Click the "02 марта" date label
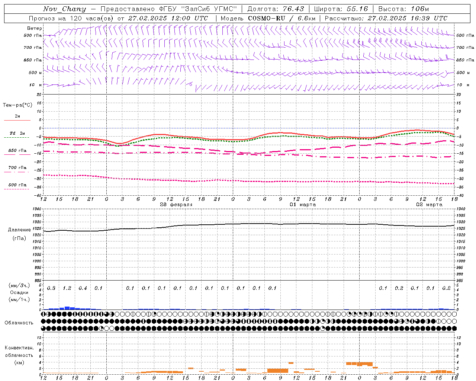Image resolution: width=476 pixels, height=381 pixels. click(x=429, y=205)
